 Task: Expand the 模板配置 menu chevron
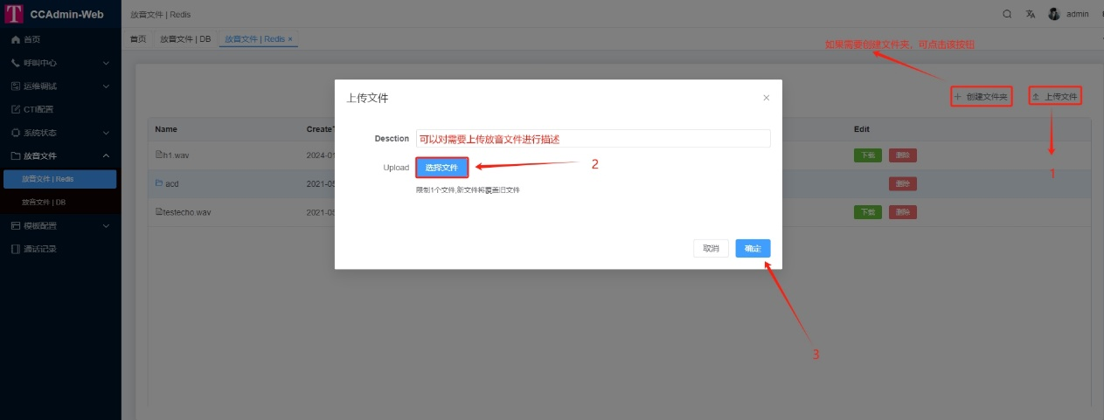106,225
